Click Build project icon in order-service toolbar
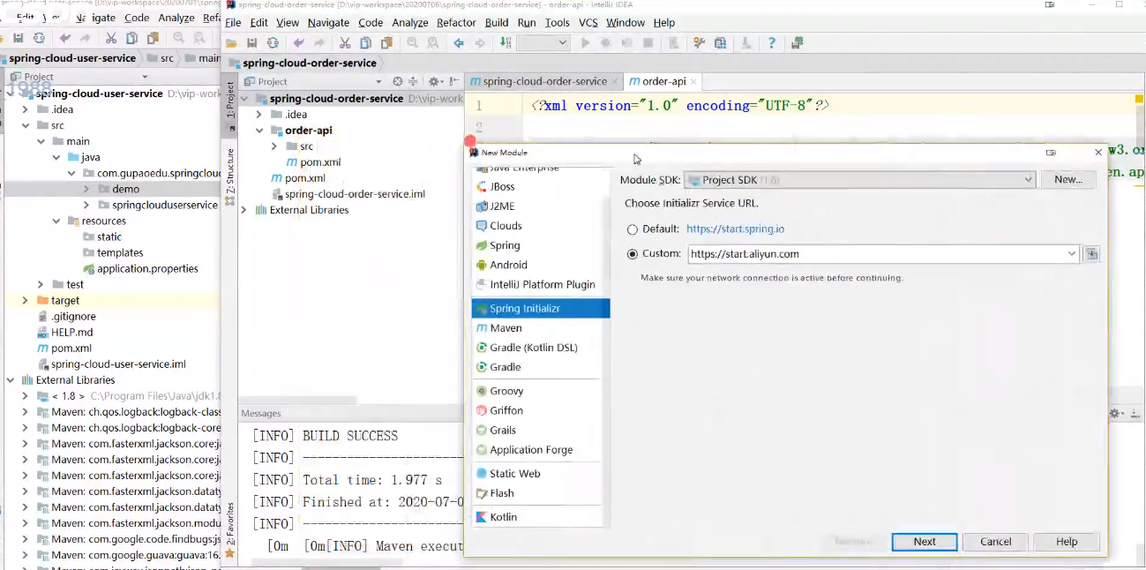 click(x=506, y=43)
